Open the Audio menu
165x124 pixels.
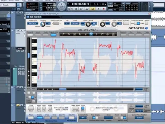click(11, 1)
